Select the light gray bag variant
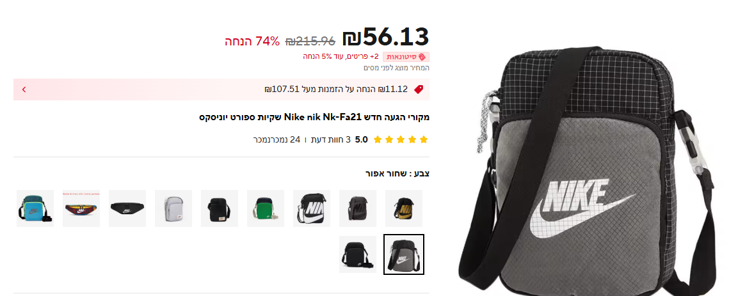Viewport: 738px width, 296px height. tap(173, 208)
